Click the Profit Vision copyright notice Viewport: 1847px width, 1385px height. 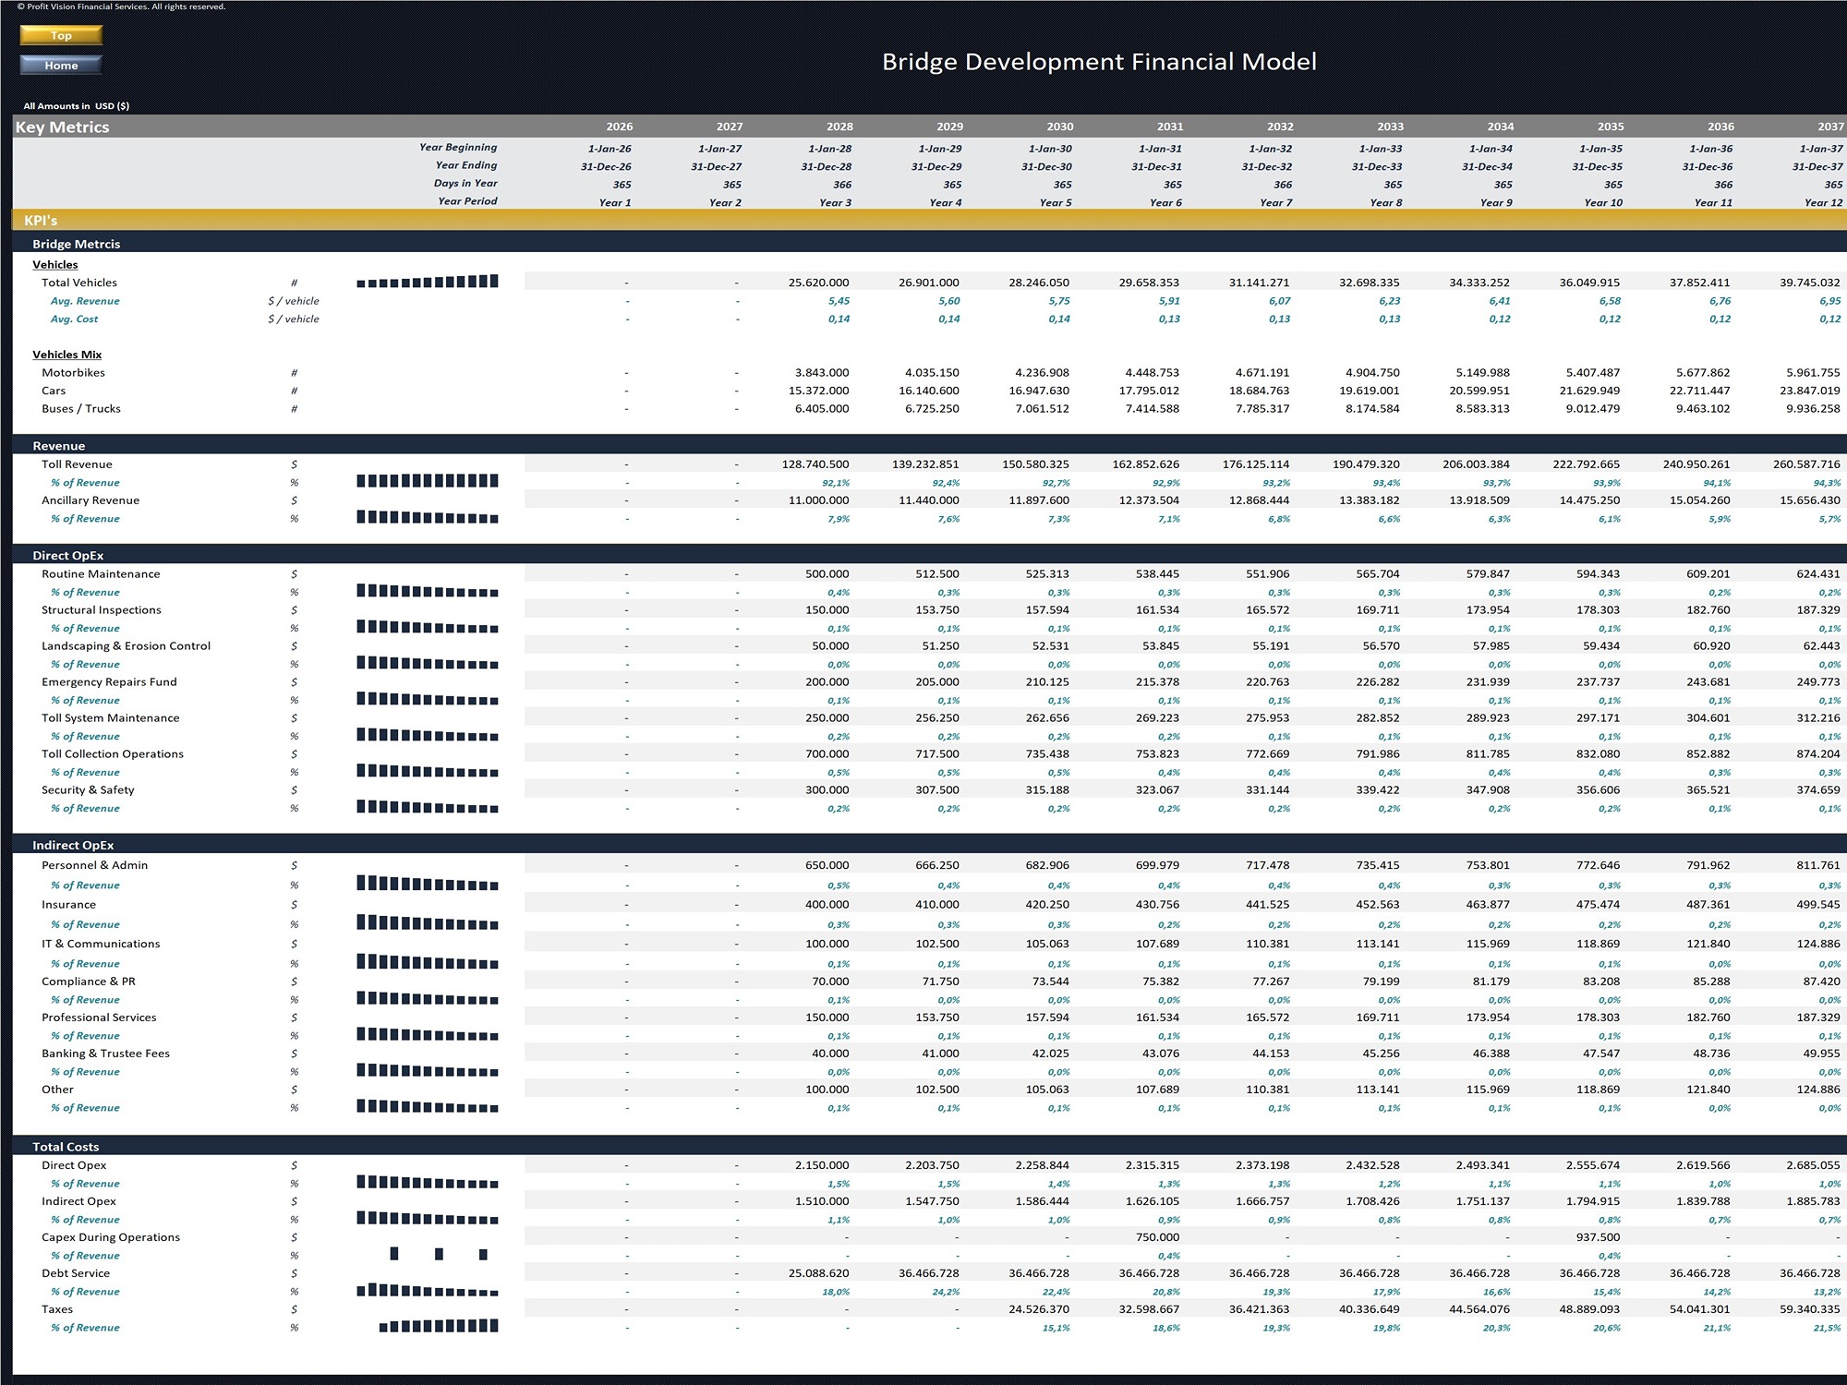point(121,6)
